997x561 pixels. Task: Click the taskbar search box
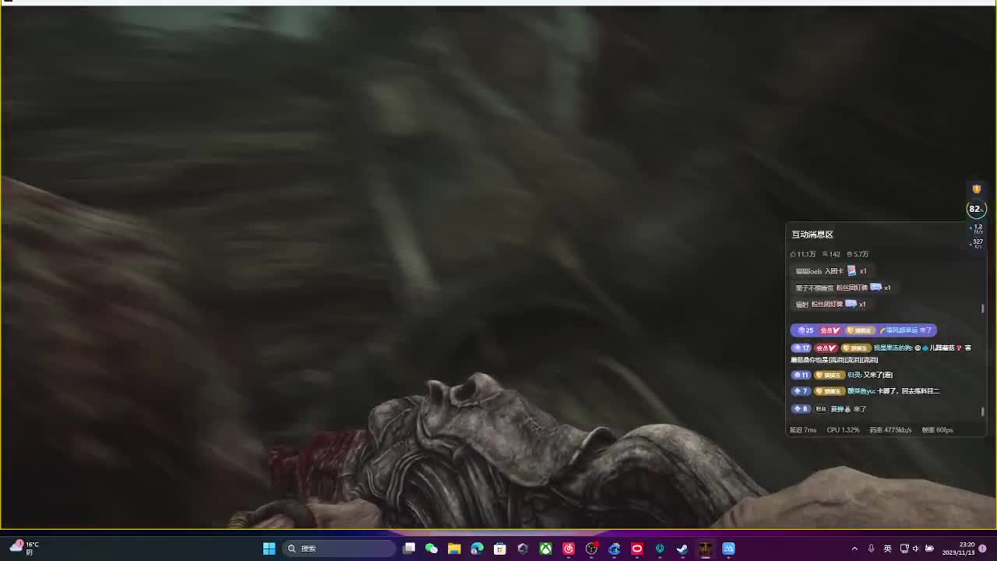click(x=339, y=549)
